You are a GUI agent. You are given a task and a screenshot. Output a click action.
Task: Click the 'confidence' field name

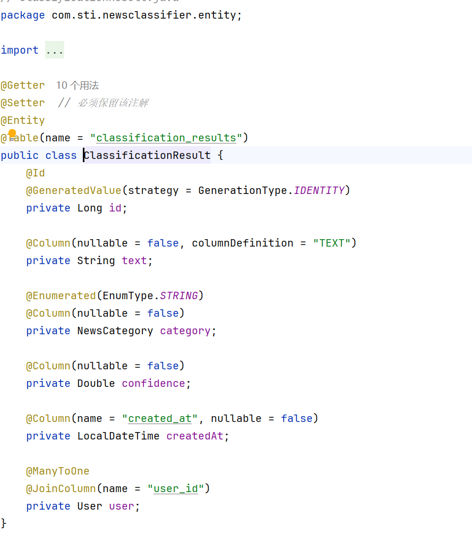click(x=153, y=383)
